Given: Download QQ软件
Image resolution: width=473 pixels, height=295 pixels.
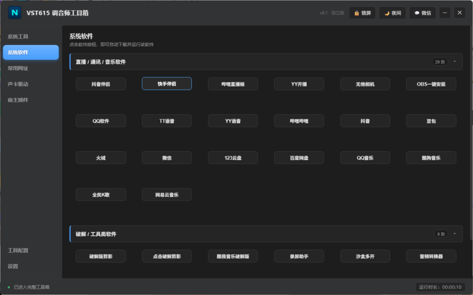Looking at the screenshot, I should (101, 121).
